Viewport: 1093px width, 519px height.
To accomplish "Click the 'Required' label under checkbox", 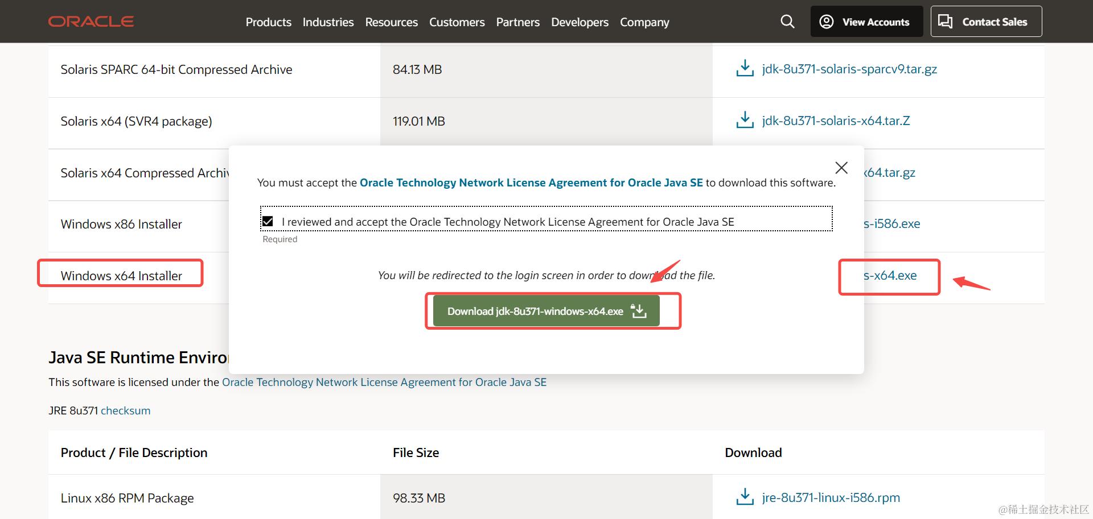I will pos(280,239).
